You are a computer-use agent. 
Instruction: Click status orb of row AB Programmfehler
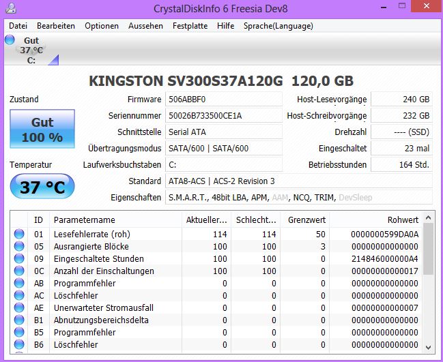click(x=19, y=283)
